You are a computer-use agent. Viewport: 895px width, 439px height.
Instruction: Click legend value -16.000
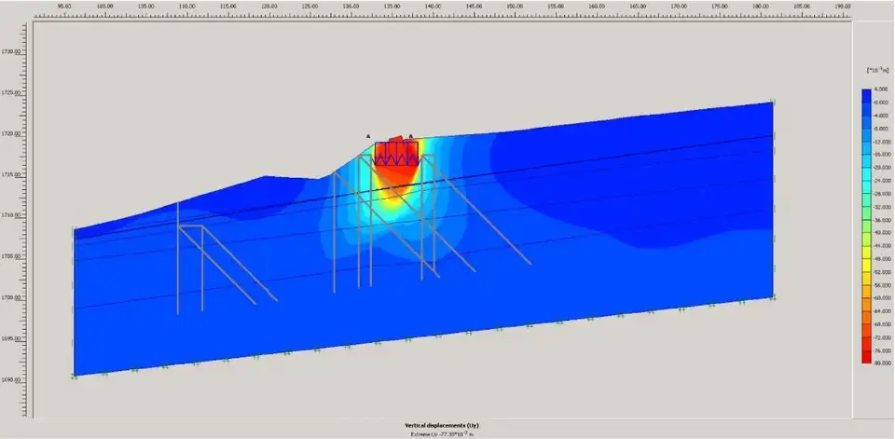880,155
